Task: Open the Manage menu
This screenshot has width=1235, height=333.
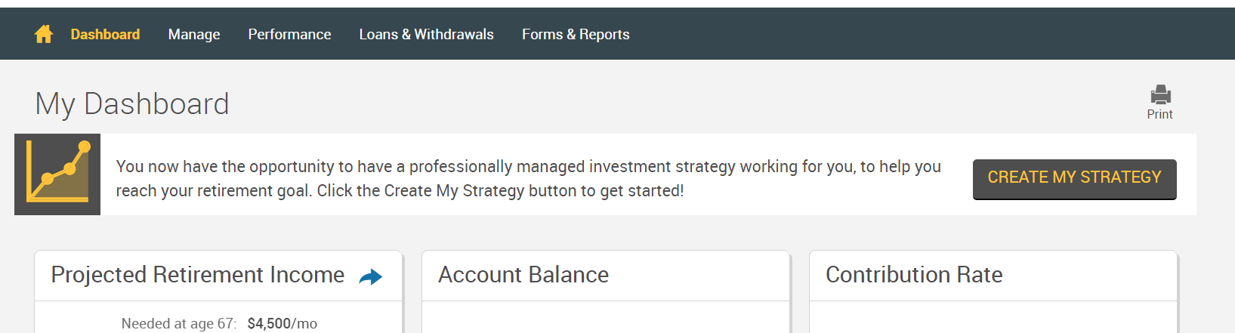Action: [x=194, y=34]
